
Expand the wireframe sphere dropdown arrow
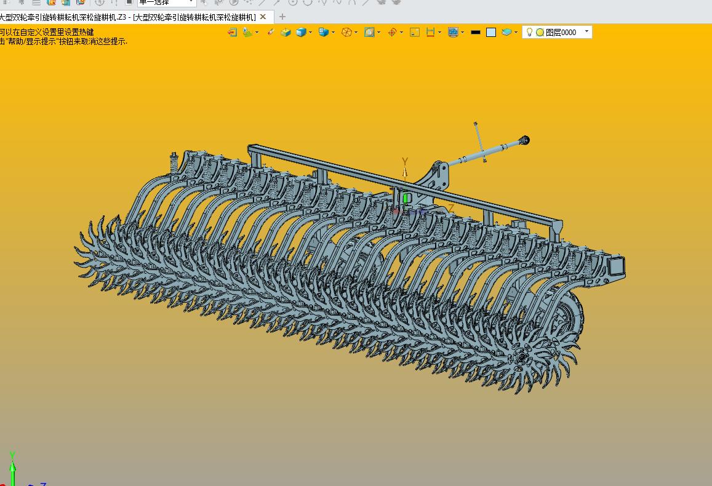(x=356, y=32)
